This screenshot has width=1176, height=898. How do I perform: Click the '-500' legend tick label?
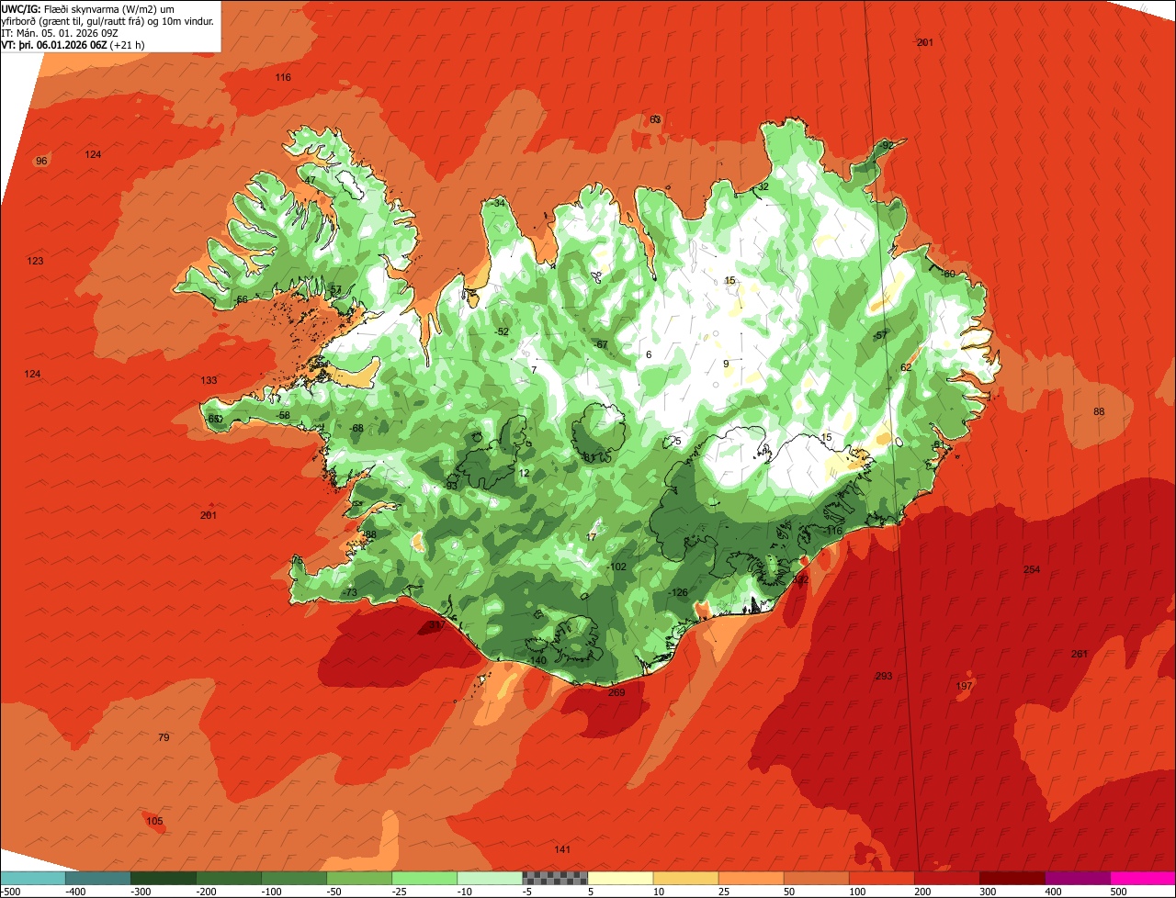coord(10,892)
